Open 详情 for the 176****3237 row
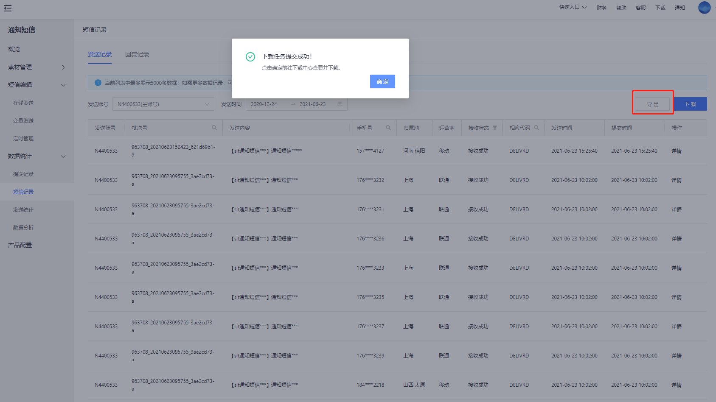716x402 pixels. pyautogui.click(x=677, y=327)
